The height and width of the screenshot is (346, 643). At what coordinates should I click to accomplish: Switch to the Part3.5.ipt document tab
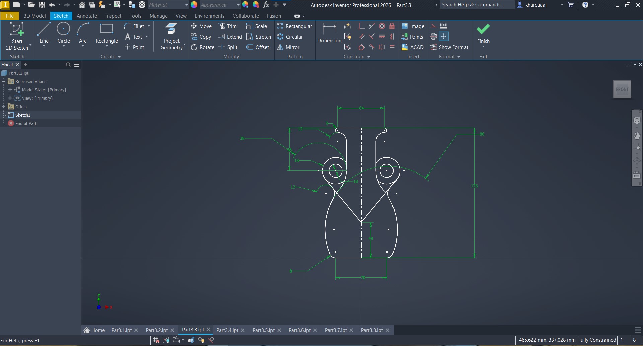(x=263, y=330)
